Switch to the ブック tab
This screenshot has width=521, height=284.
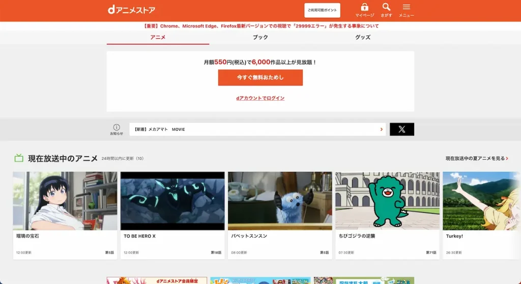(260, 37)
